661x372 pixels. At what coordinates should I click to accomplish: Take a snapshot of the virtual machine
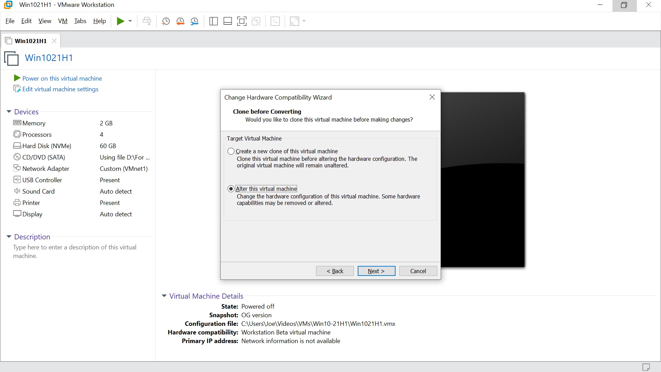pyautogui.click(x=166, y=21)
